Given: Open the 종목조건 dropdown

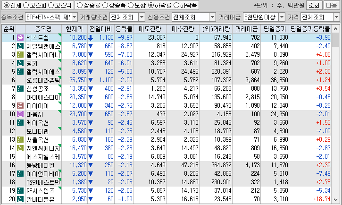Looking at the screenshot, I should tap(75, 17).
